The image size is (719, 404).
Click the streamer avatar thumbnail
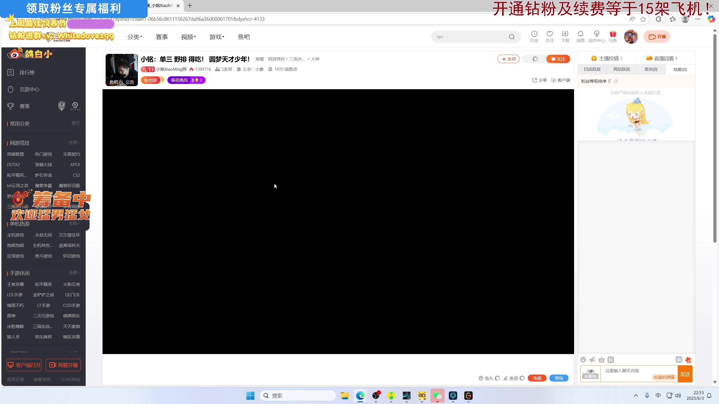122,70
